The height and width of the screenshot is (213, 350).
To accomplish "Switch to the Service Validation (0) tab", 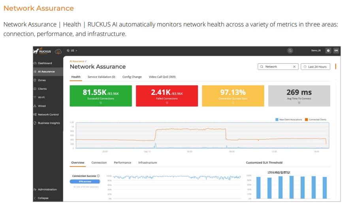I will [102, 77].
